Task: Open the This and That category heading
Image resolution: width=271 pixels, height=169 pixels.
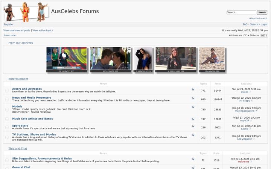Action: 18,148
